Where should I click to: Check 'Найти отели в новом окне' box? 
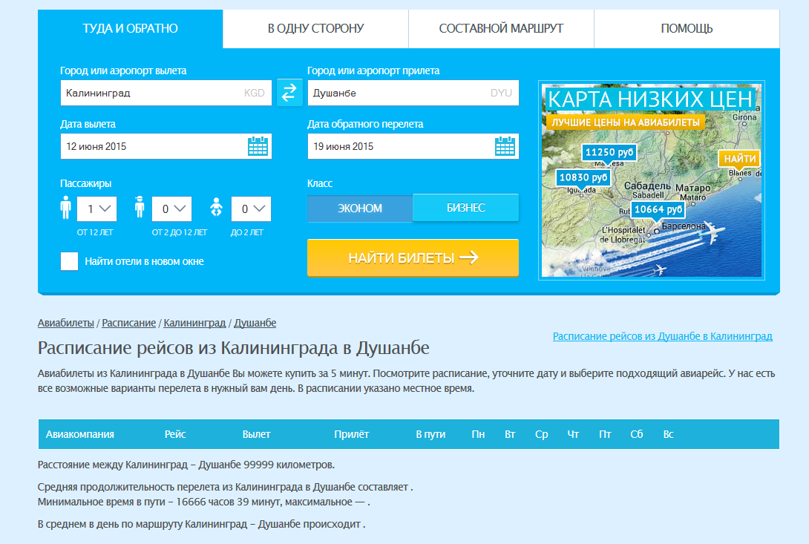click(69, 261)
